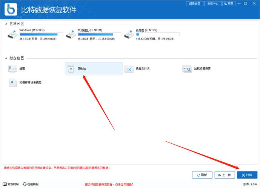The width and height of the screenshot is (260, 188).
Task: Maximize the data recovery window
Action: tap(246, 3)
